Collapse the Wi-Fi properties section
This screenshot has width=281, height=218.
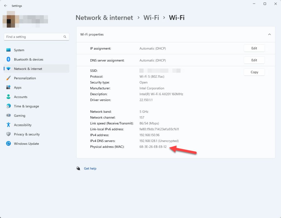(x=269, y=34)
